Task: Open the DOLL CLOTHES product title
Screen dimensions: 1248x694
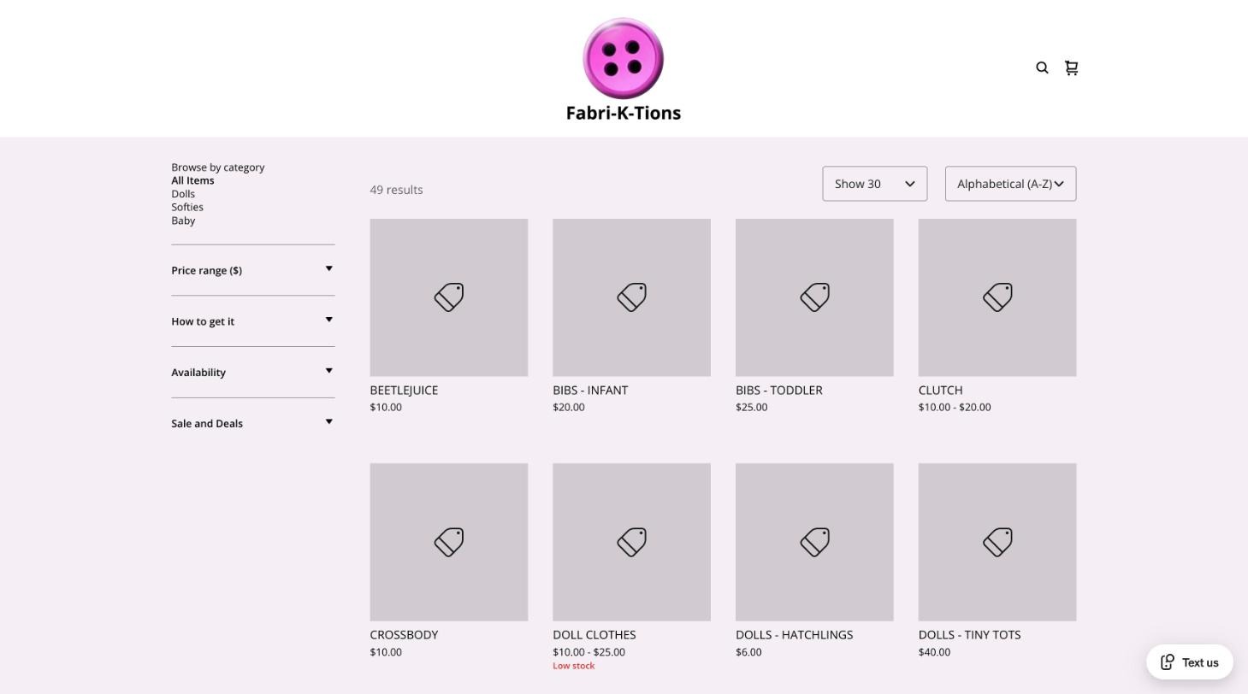Action: pyautogui.click(x=594, y=635)
